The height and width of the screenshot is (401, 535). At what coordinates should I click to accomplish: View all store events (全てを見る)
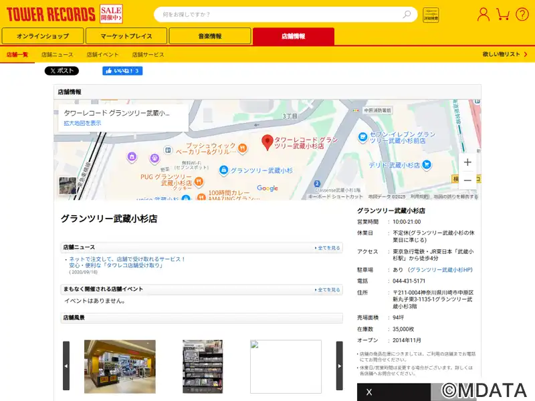[x=328, y=289]
